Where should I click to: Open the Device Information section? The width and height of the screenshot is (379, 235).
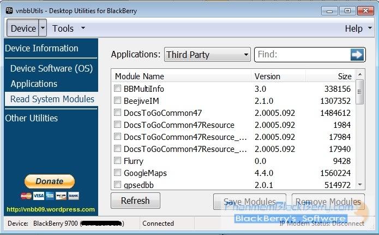point(41,48)
